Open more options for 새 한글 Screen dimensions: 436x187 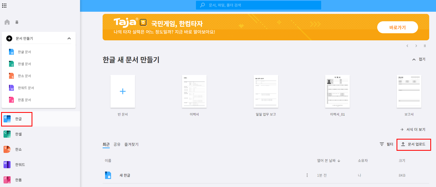(x=307, y=175)
